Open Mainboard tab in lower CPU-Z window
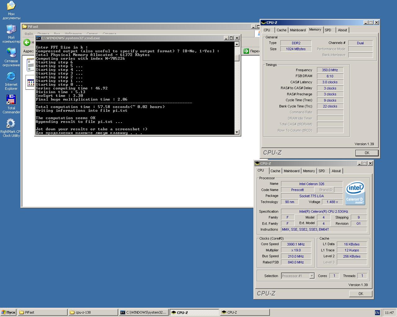The image size is (397, 317). click(x=292, y=171)
